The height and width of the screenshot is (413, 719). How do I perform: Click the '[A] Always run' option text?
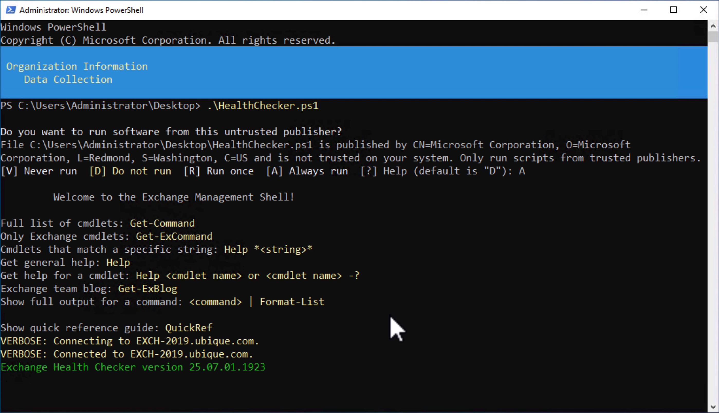pos(307,171)
